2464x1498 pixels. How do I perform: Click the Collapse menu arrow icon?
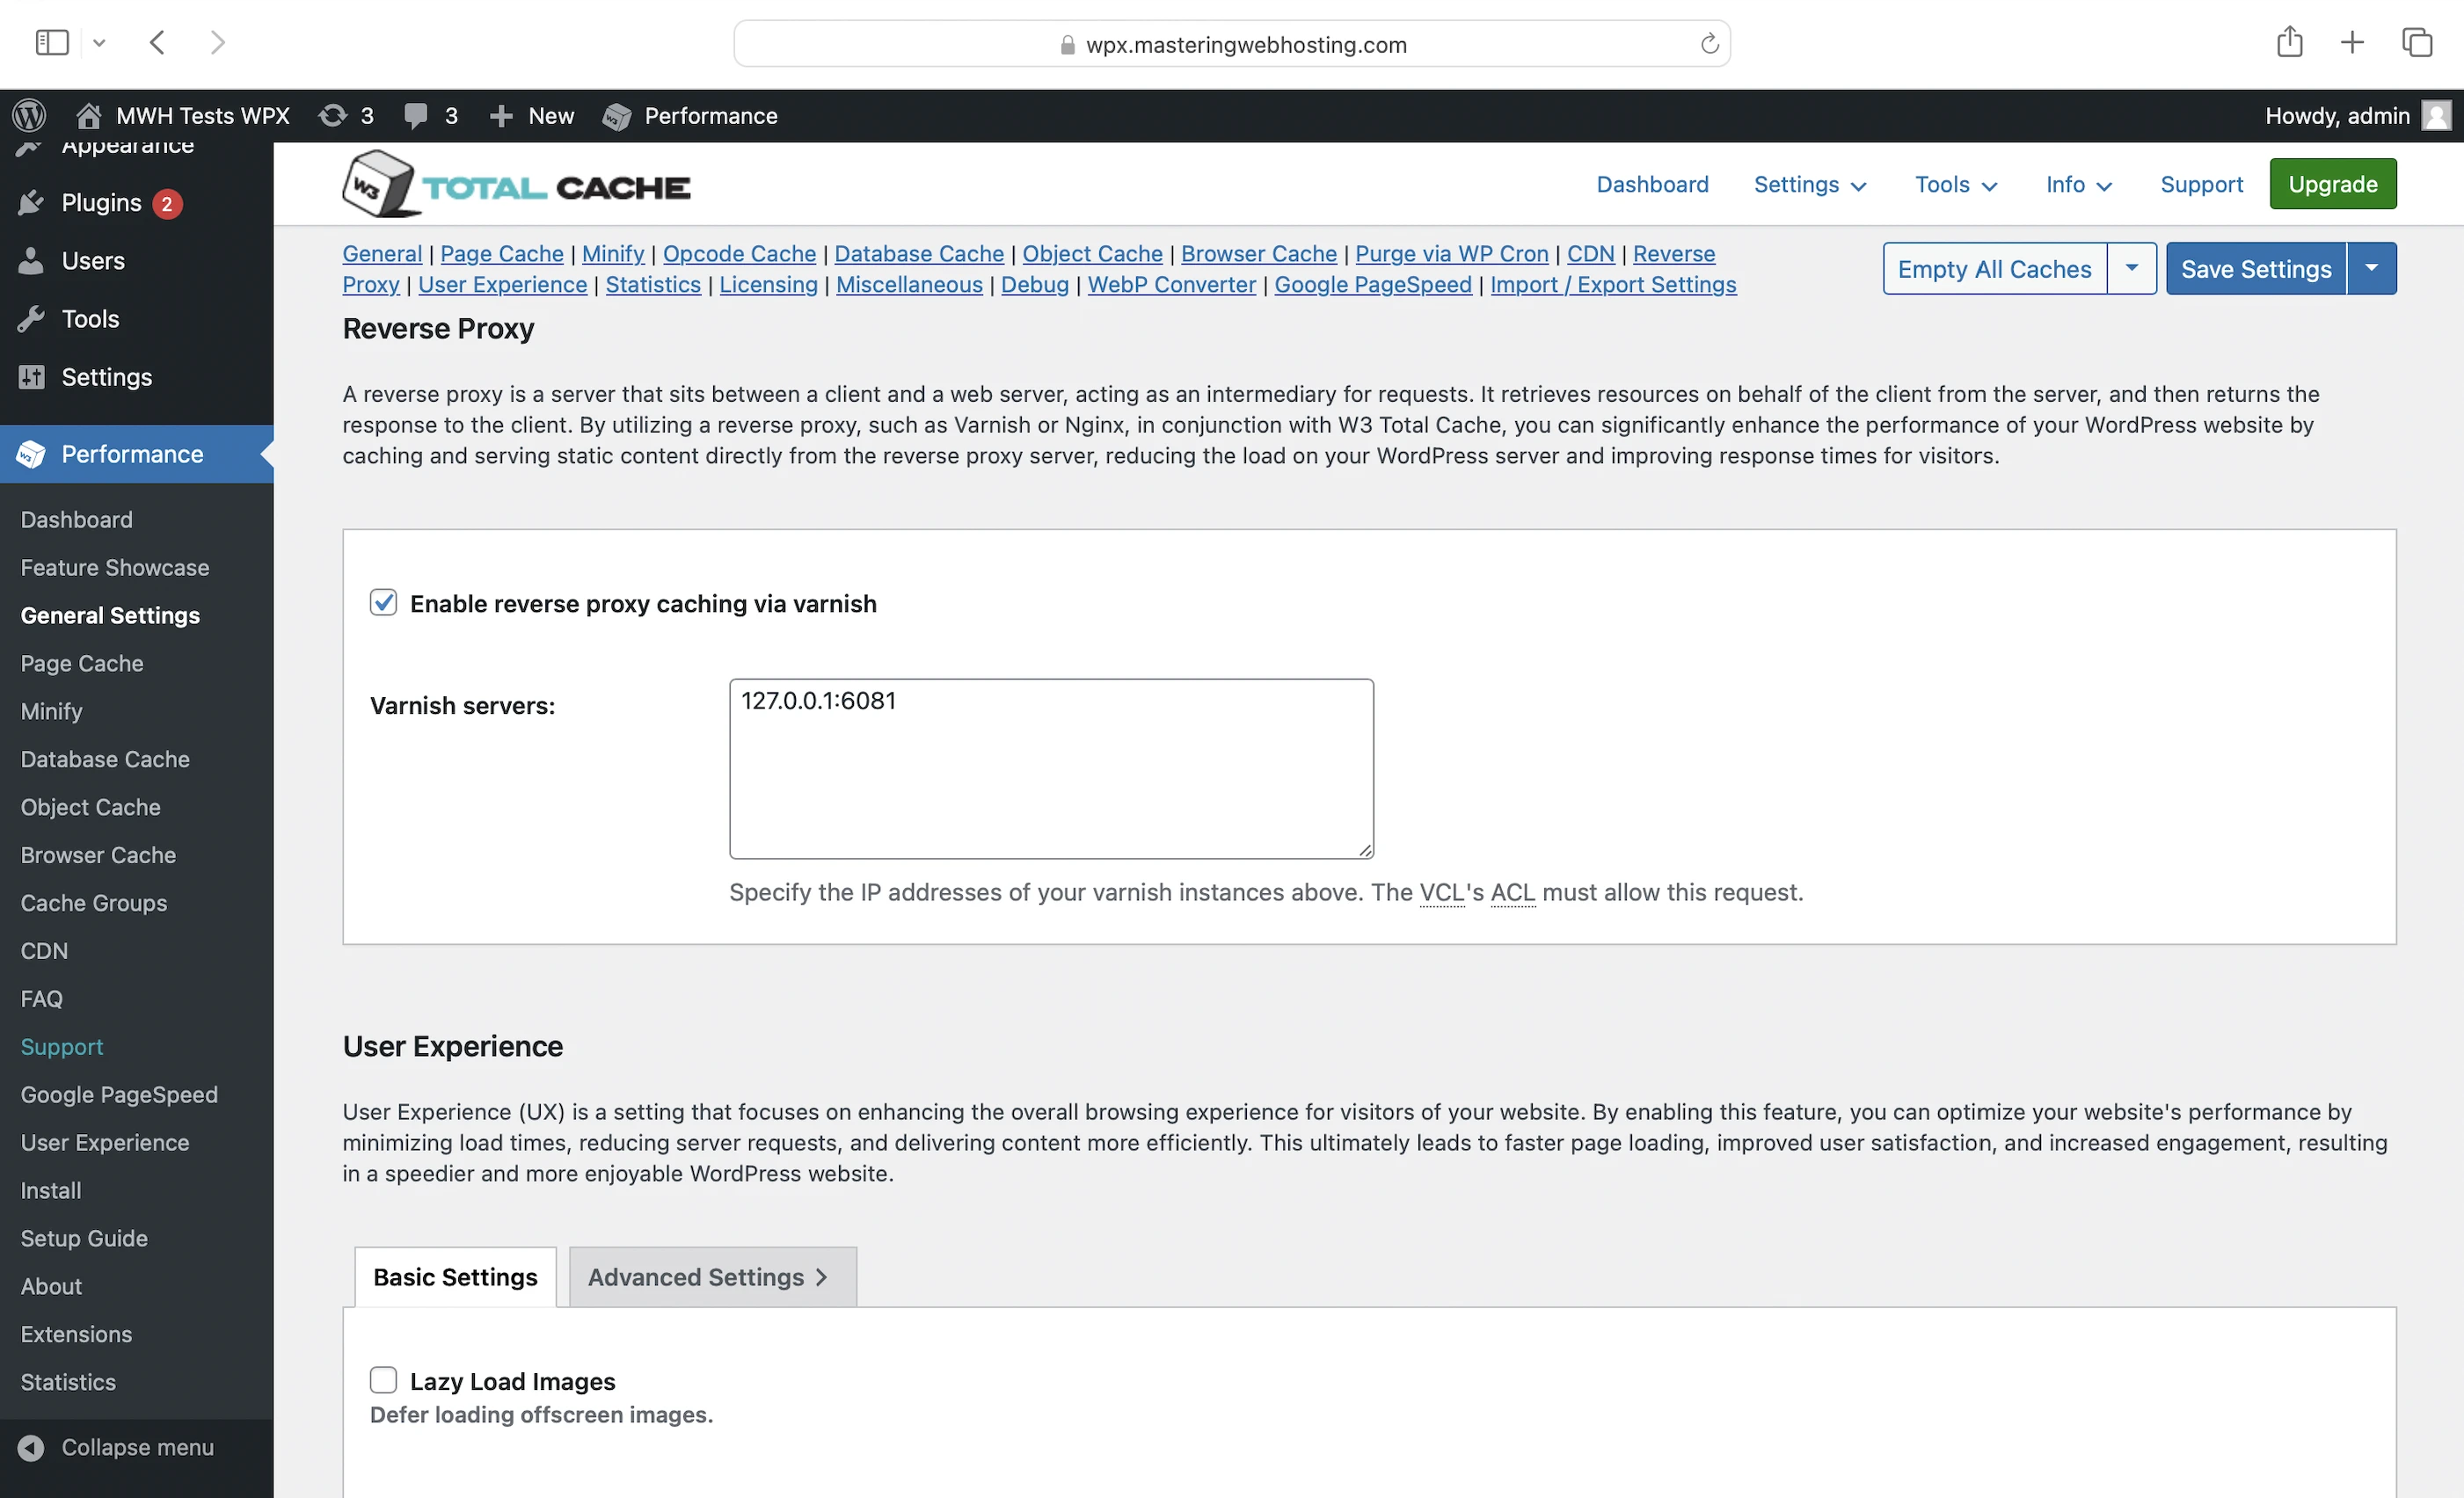coord(31,1447)
